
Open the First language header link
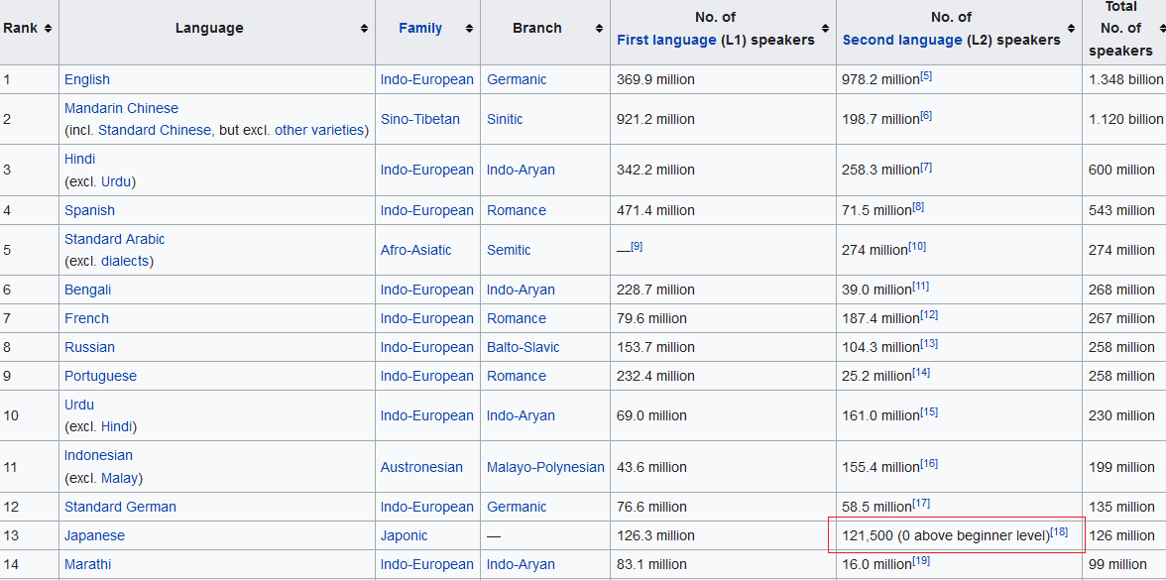(x=666, y=40)
